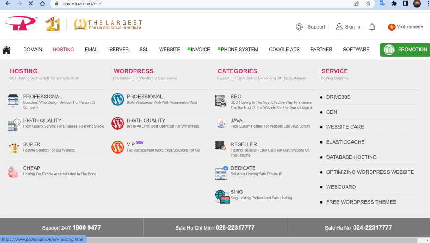Screen dimensions: 430x243
Task: Open the FREE WORDPRESS THEMES link
Action: click(361, 202)
